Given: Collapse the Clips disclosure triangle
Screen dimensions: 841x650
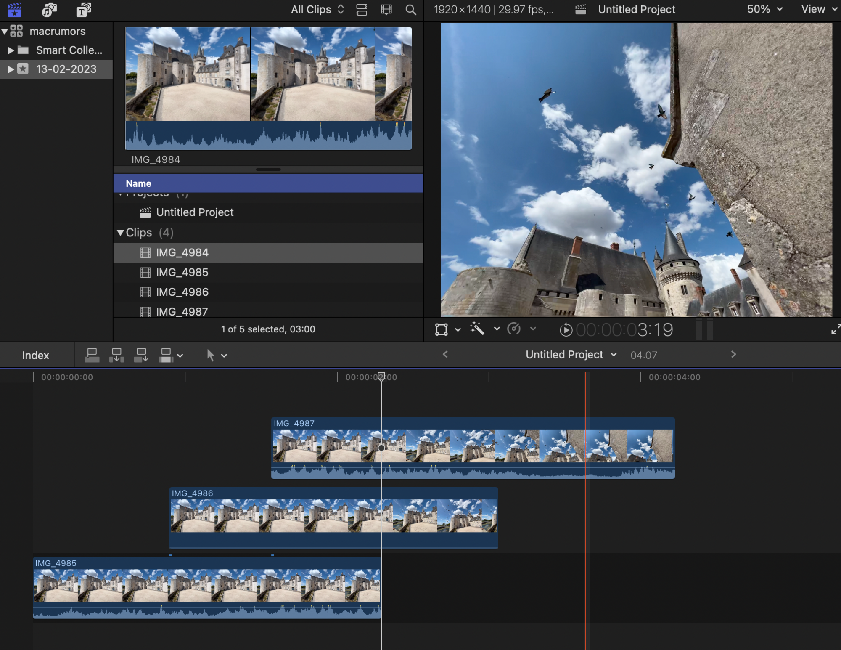Looking at the screenshot, I should coord(121,233).
